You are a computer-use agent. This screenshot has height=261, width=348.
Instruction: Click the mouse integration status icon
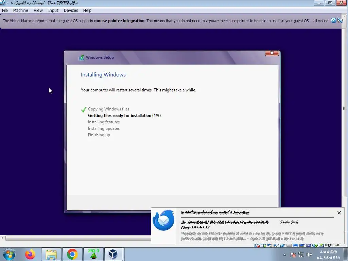click(x=315, y=245)
